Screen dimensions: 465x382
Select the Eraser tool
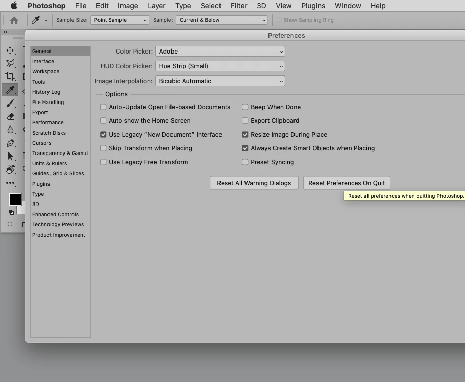click(10, 116)
